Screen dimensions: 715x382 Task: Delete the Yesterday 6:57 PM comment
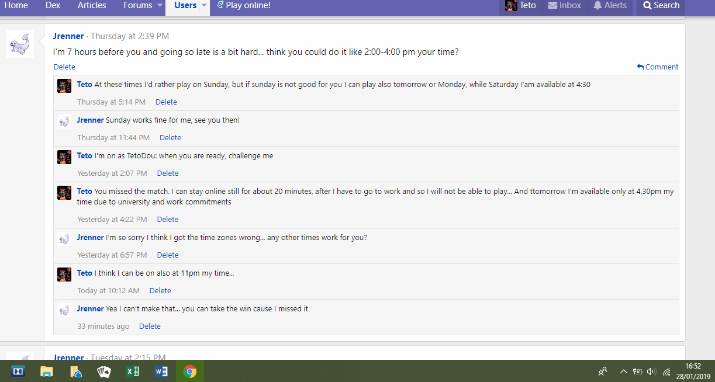(x=168, y=255)
